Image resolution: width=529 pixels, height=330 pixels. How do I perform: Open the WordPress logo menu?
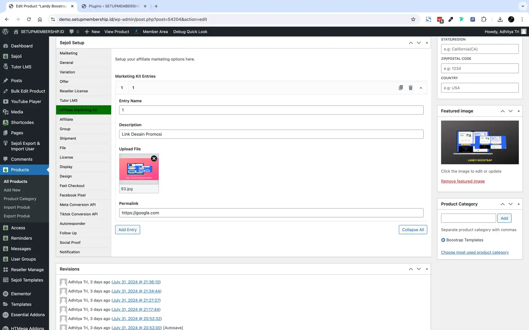point(5,31)
